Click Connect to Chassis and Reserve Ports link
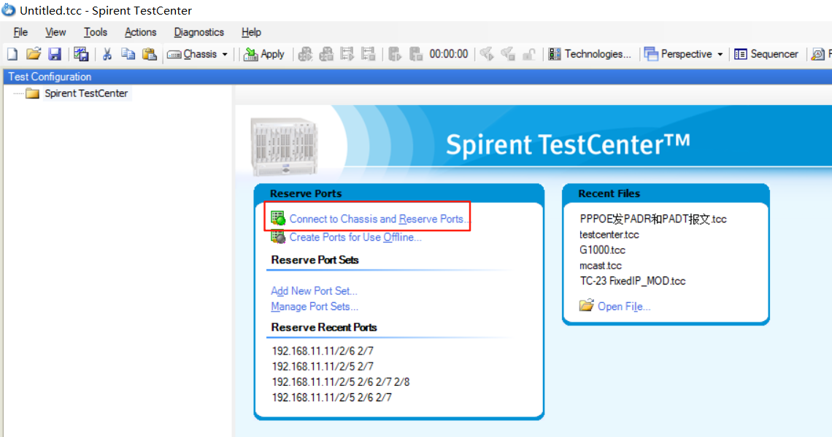Image resolution: width=832 pixels, height=437 pixels. (379, 219)
